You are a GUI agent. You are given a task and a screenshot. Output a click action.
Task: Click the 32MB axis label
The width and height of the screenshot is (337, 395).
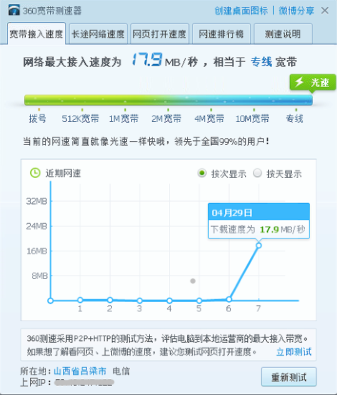(x=37, y=201)
